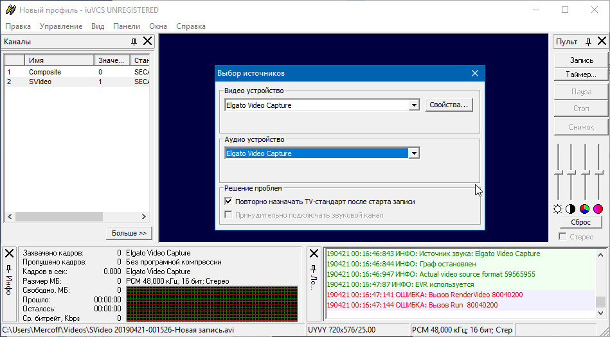
Task: Click the RGB saturation color icon
Action: tap(585, 209)
